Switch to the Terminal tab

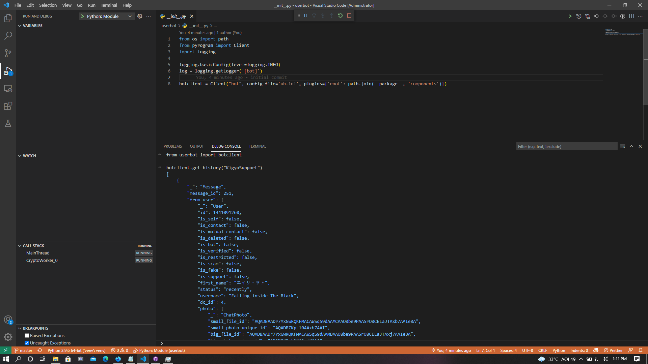point(257,146)
